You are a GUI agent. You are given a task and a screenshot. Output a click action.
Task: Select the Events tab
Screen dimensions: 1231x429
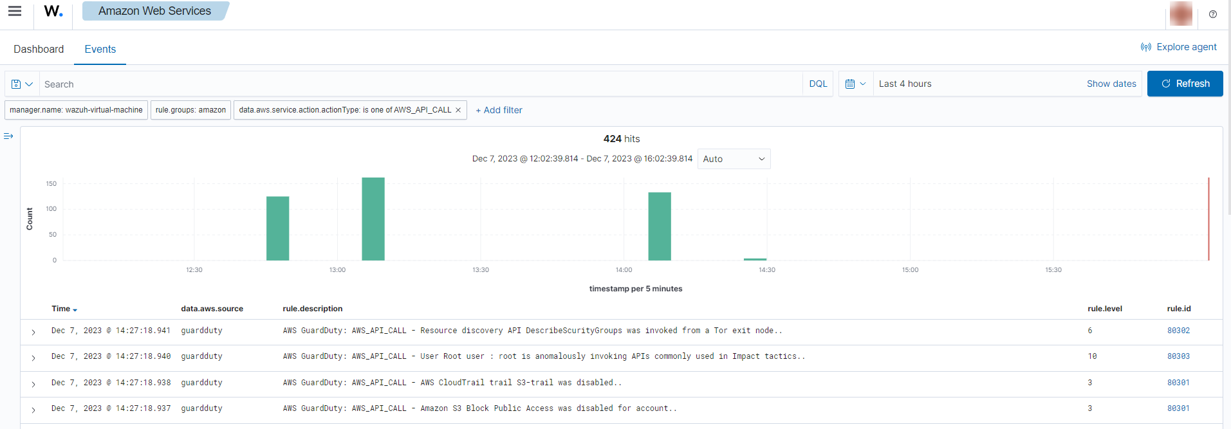100,50
